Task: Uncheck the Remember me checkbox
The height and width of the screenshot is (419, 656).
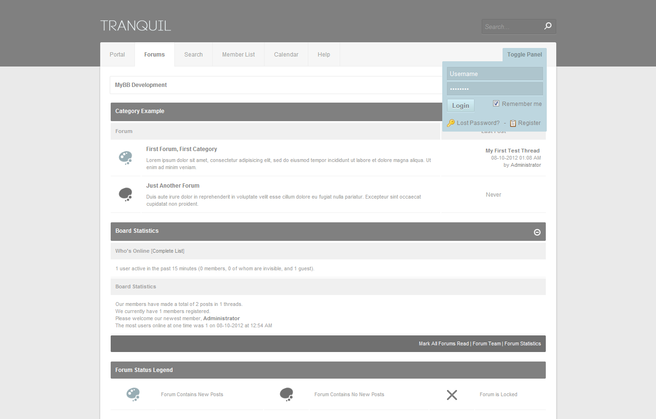Action: point(496,104)
